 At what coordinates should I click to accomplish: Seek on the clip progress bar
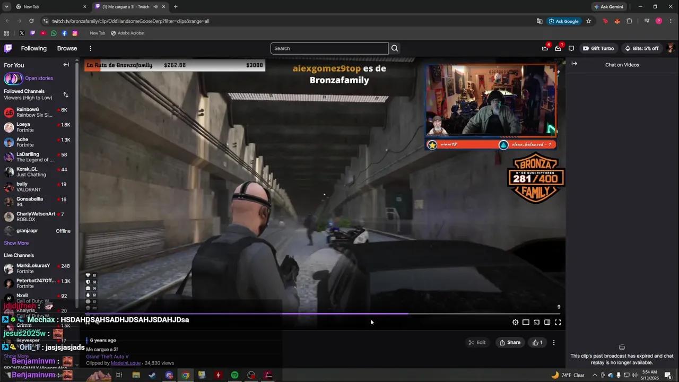tap(323, 314)
